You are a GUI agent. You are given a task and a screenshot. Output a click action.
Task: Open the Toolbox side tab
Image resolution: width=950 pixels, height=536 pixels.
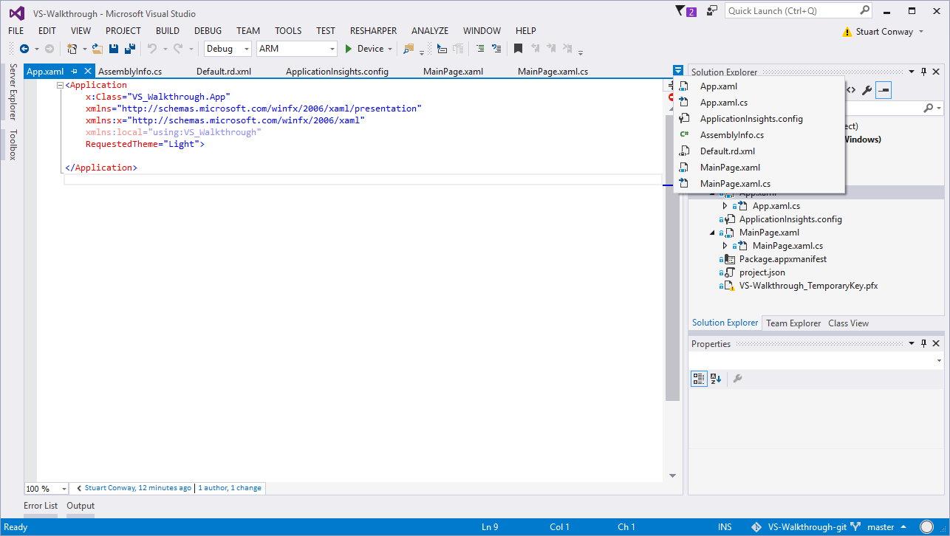[x=13, y=145]
